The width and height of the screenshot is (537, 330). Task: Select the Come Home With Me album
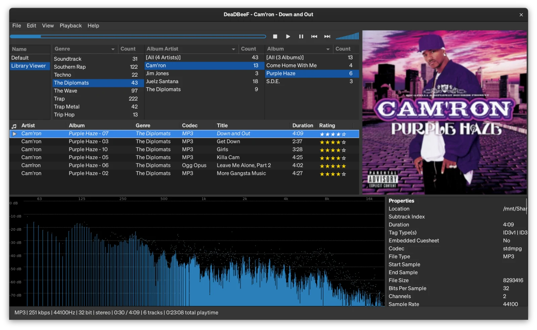click(x=312, y=65)
